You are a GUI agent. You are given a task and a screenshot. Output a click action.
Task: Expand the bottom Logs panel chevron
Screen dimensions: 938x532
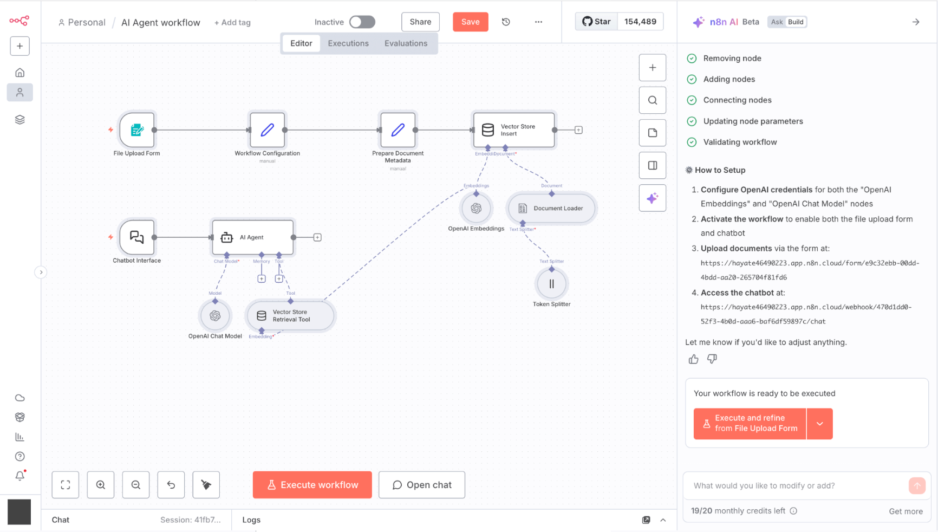coord(663,520)
